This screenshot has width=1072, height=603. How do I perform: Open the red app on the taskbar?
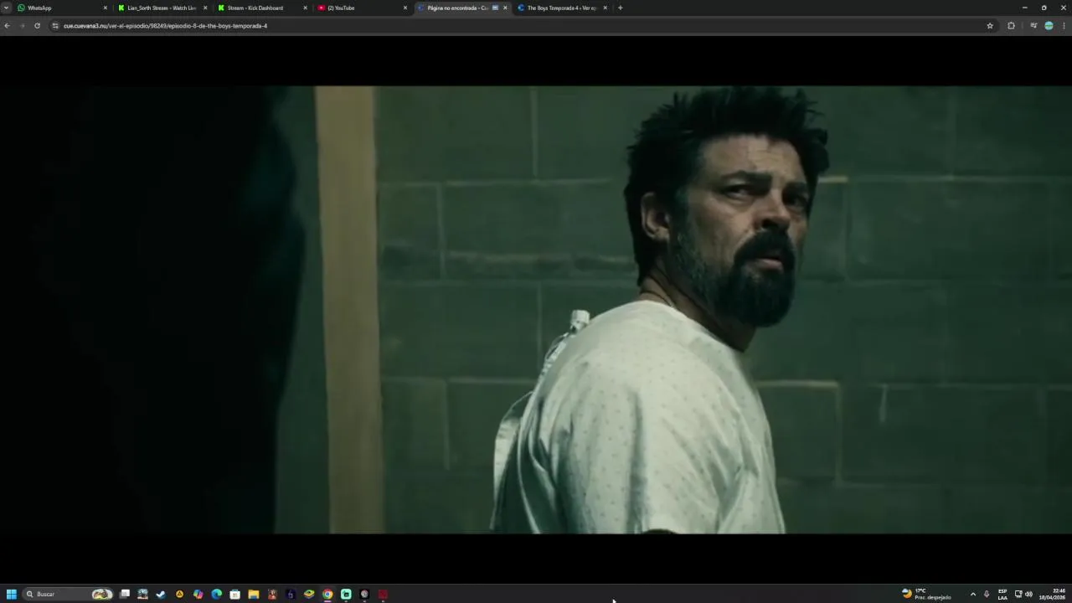(383, 594)
